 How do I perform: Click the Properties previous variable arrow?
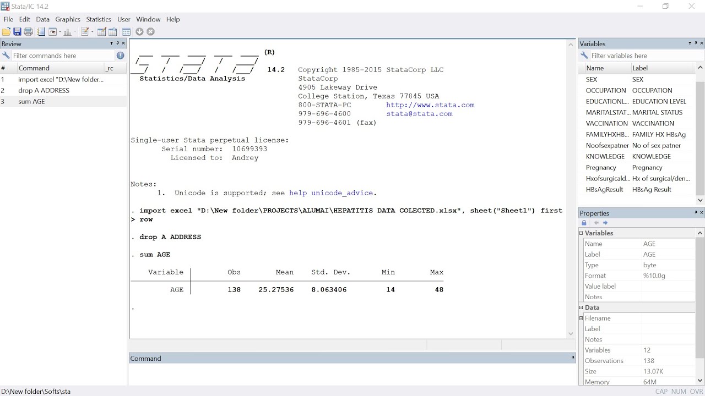tap(596, 223)
